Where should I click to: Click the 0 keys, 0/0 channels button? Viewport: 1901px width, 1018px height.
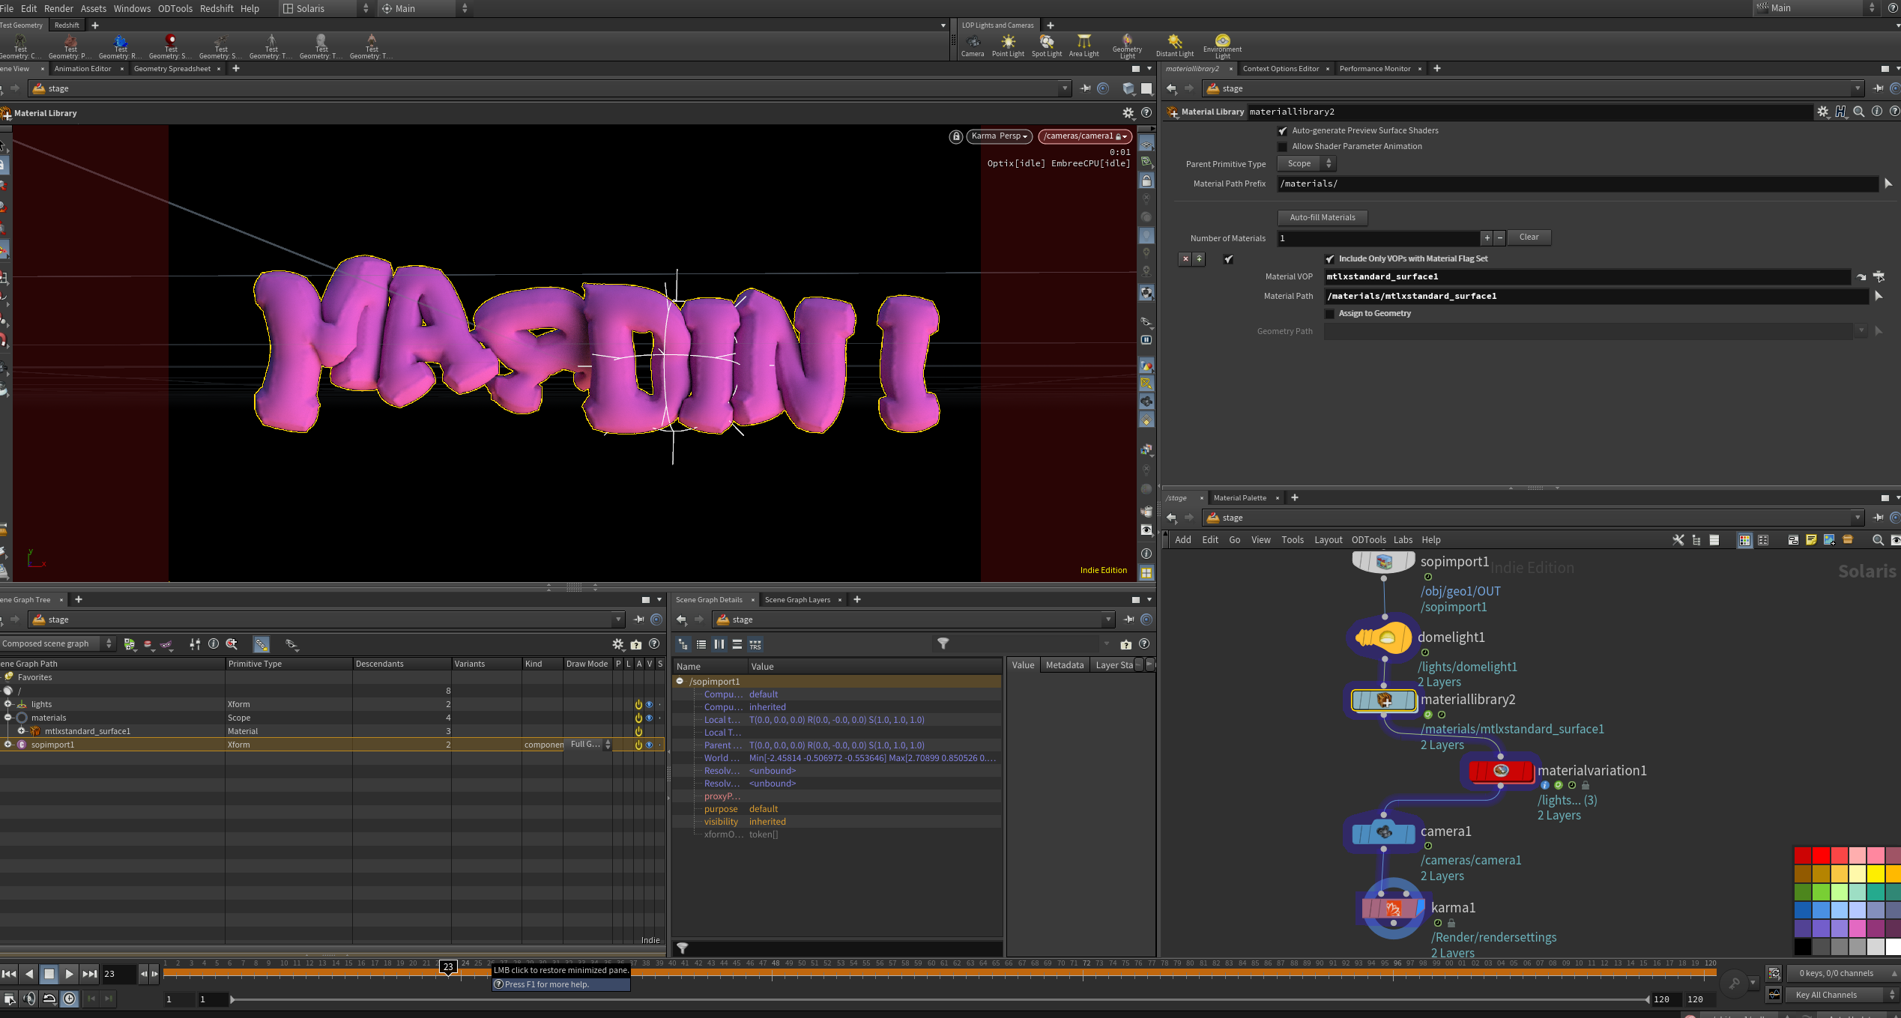tap(1843, 974)
